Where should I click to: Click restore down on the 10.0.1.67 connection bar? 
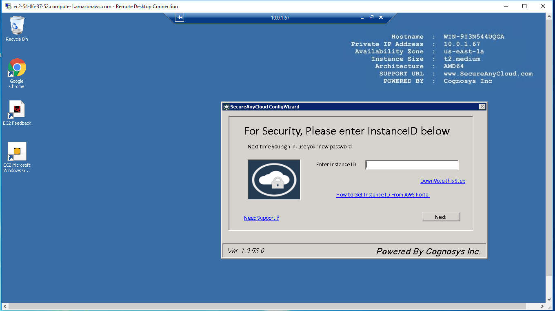click(371, 18)
